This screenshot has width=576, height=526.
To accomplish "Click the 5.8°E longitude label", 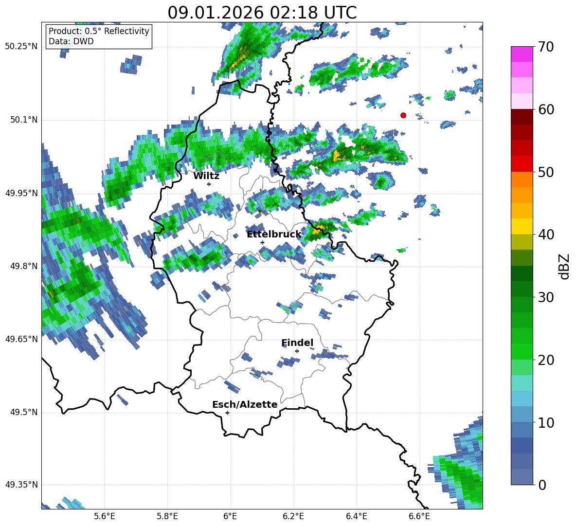I will point(167,516).
